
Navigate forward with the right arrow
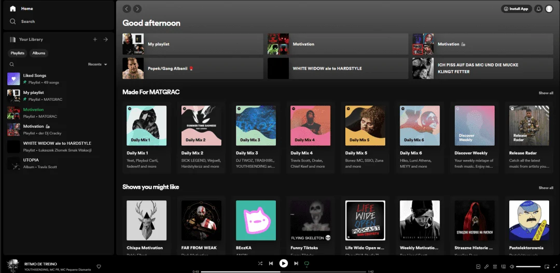point(137,9)
